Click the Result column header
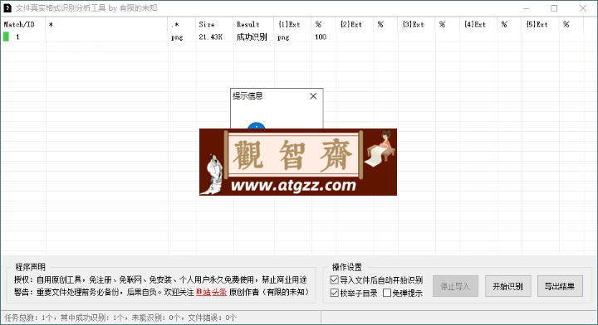This screenshot has width=598, height=325. tap(253, 24)
